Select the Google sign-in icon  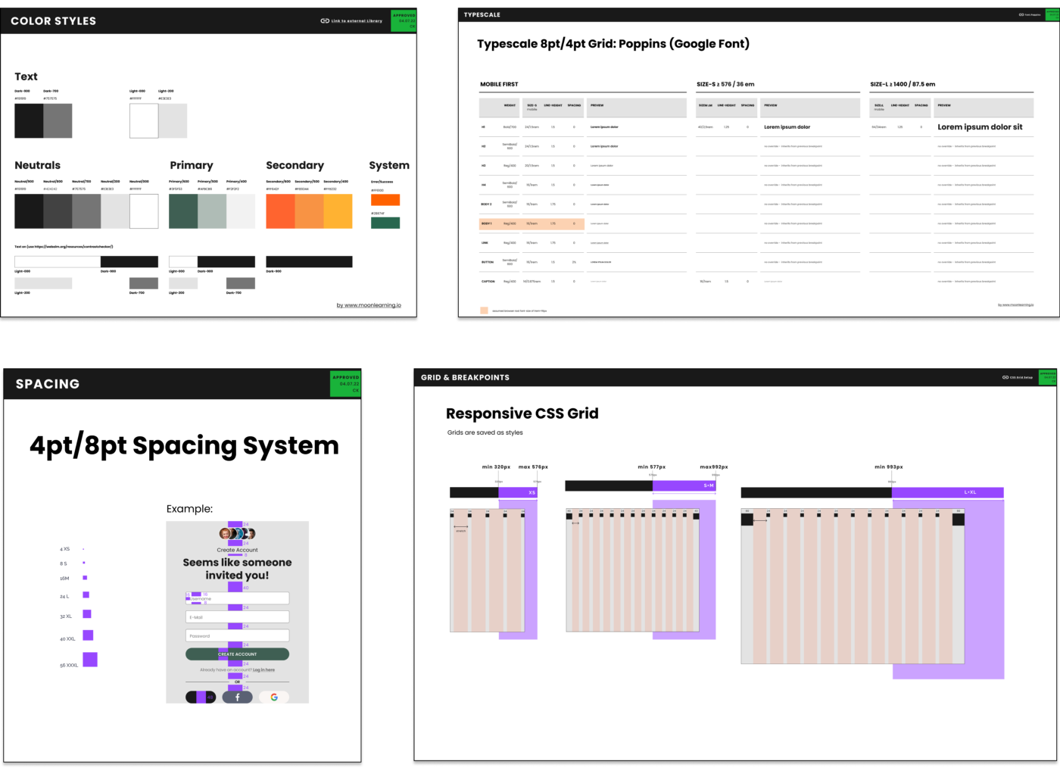[x=273, y=696]
